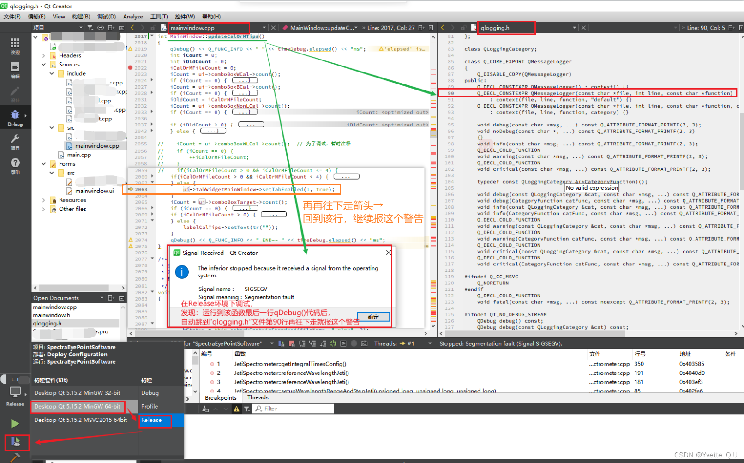Image resolution: width=744 pixels, height=463 pixels.
Task: Open the Projects (项目) mode with wrench icon
Action: point(15,142)
